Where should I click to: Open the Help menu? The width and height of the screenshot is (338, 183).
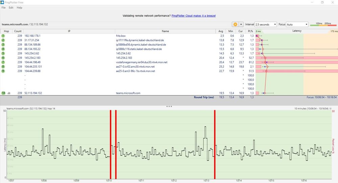coord(19,7)
